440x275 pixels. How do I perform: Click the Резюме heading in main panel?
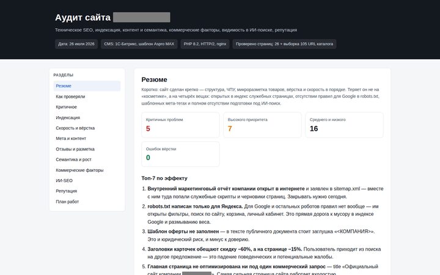point(155,79)
